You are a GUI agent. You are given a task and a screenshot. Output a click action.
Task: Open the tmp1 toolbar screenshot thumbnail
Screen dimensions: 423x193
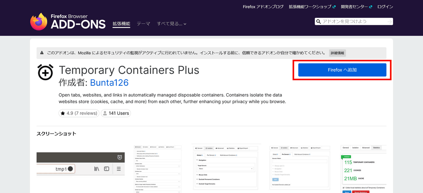[80, 168]
